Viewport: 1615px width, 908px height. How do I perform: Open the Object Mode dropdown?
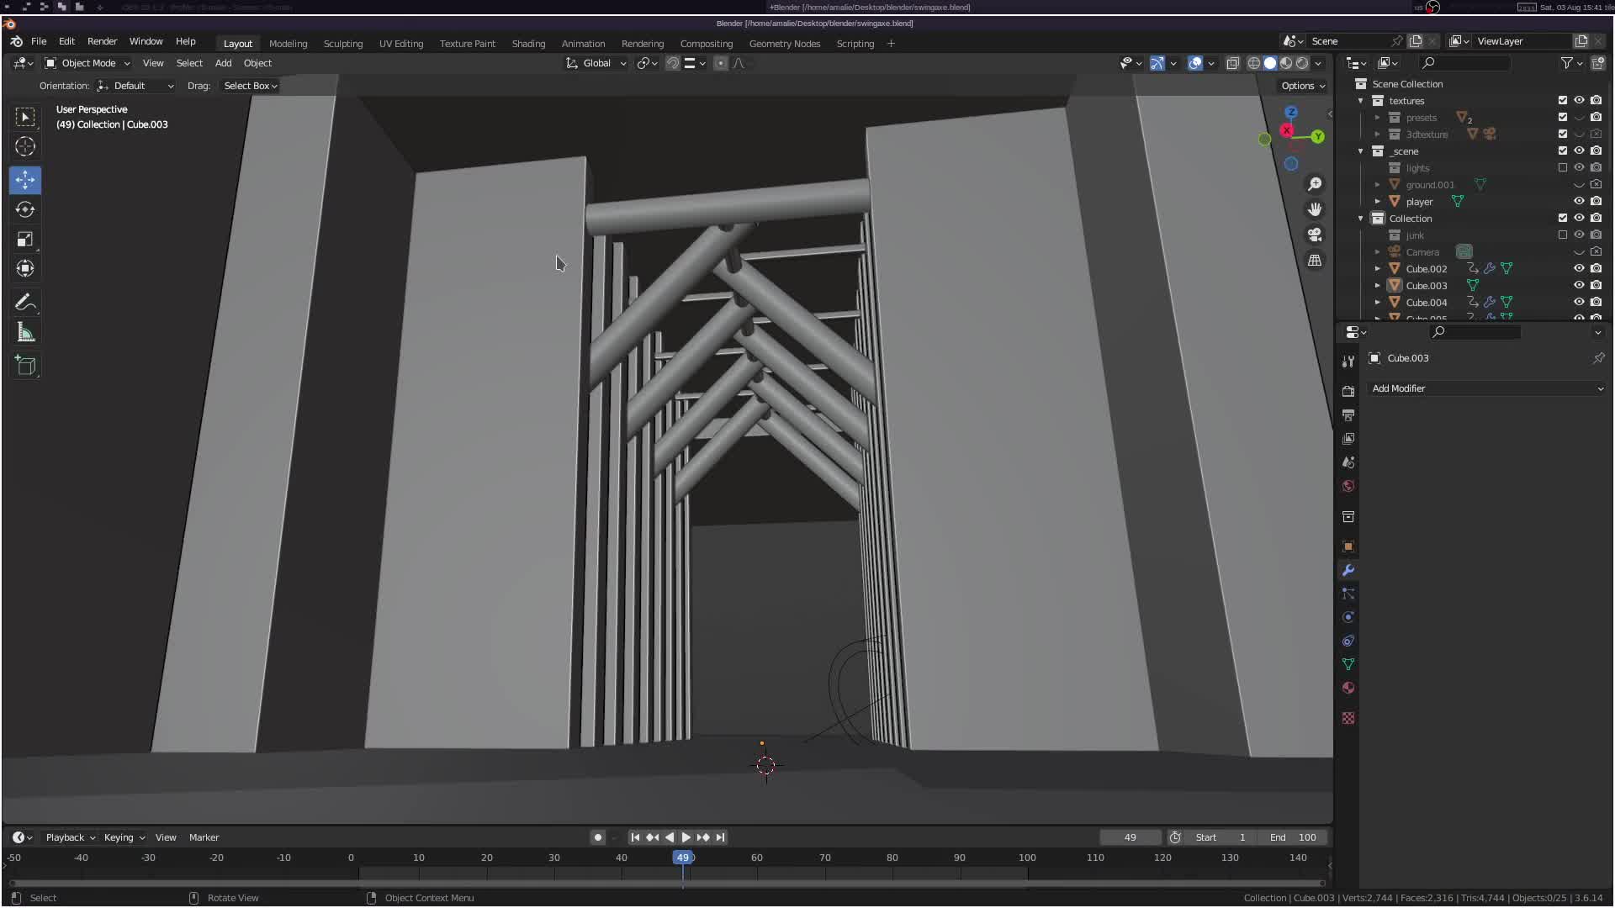coord(88,63)
